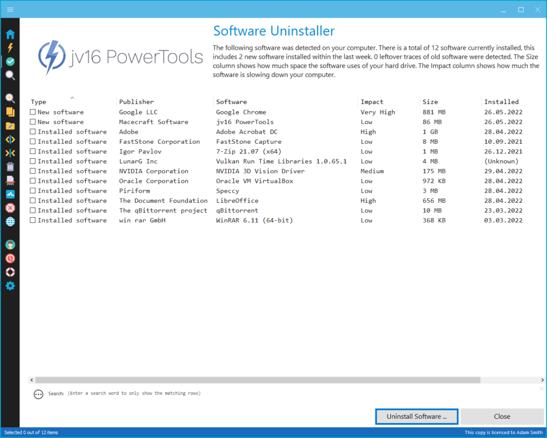Check the FastStone Capture checkbox
Viewport: 547px width, 438px height.
click(33, 142)
